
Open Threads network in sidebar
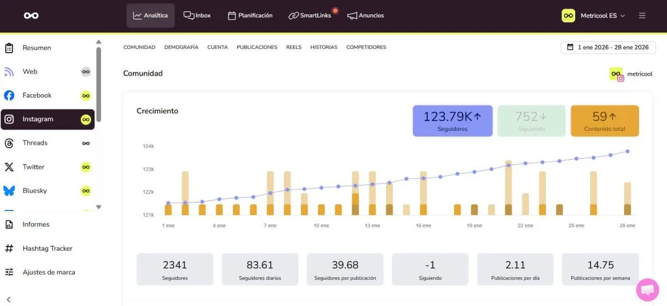coord(35,143)
